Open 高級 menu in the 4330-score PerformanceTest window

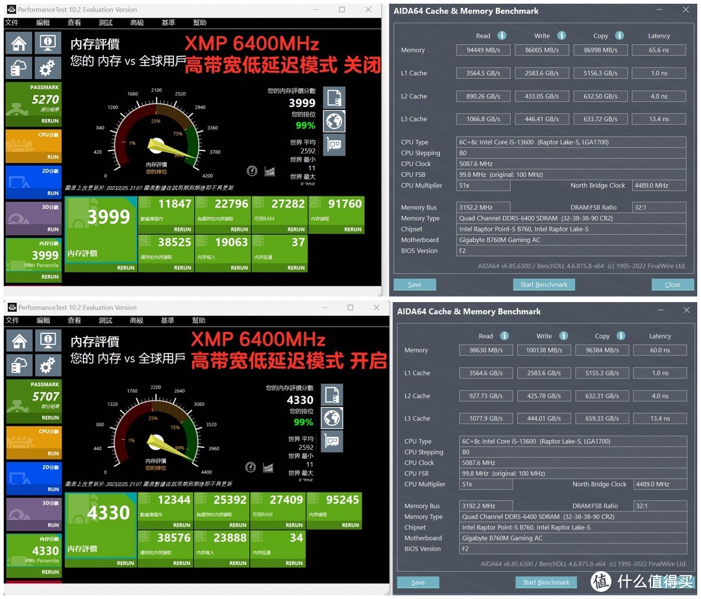tap(137, 320)
